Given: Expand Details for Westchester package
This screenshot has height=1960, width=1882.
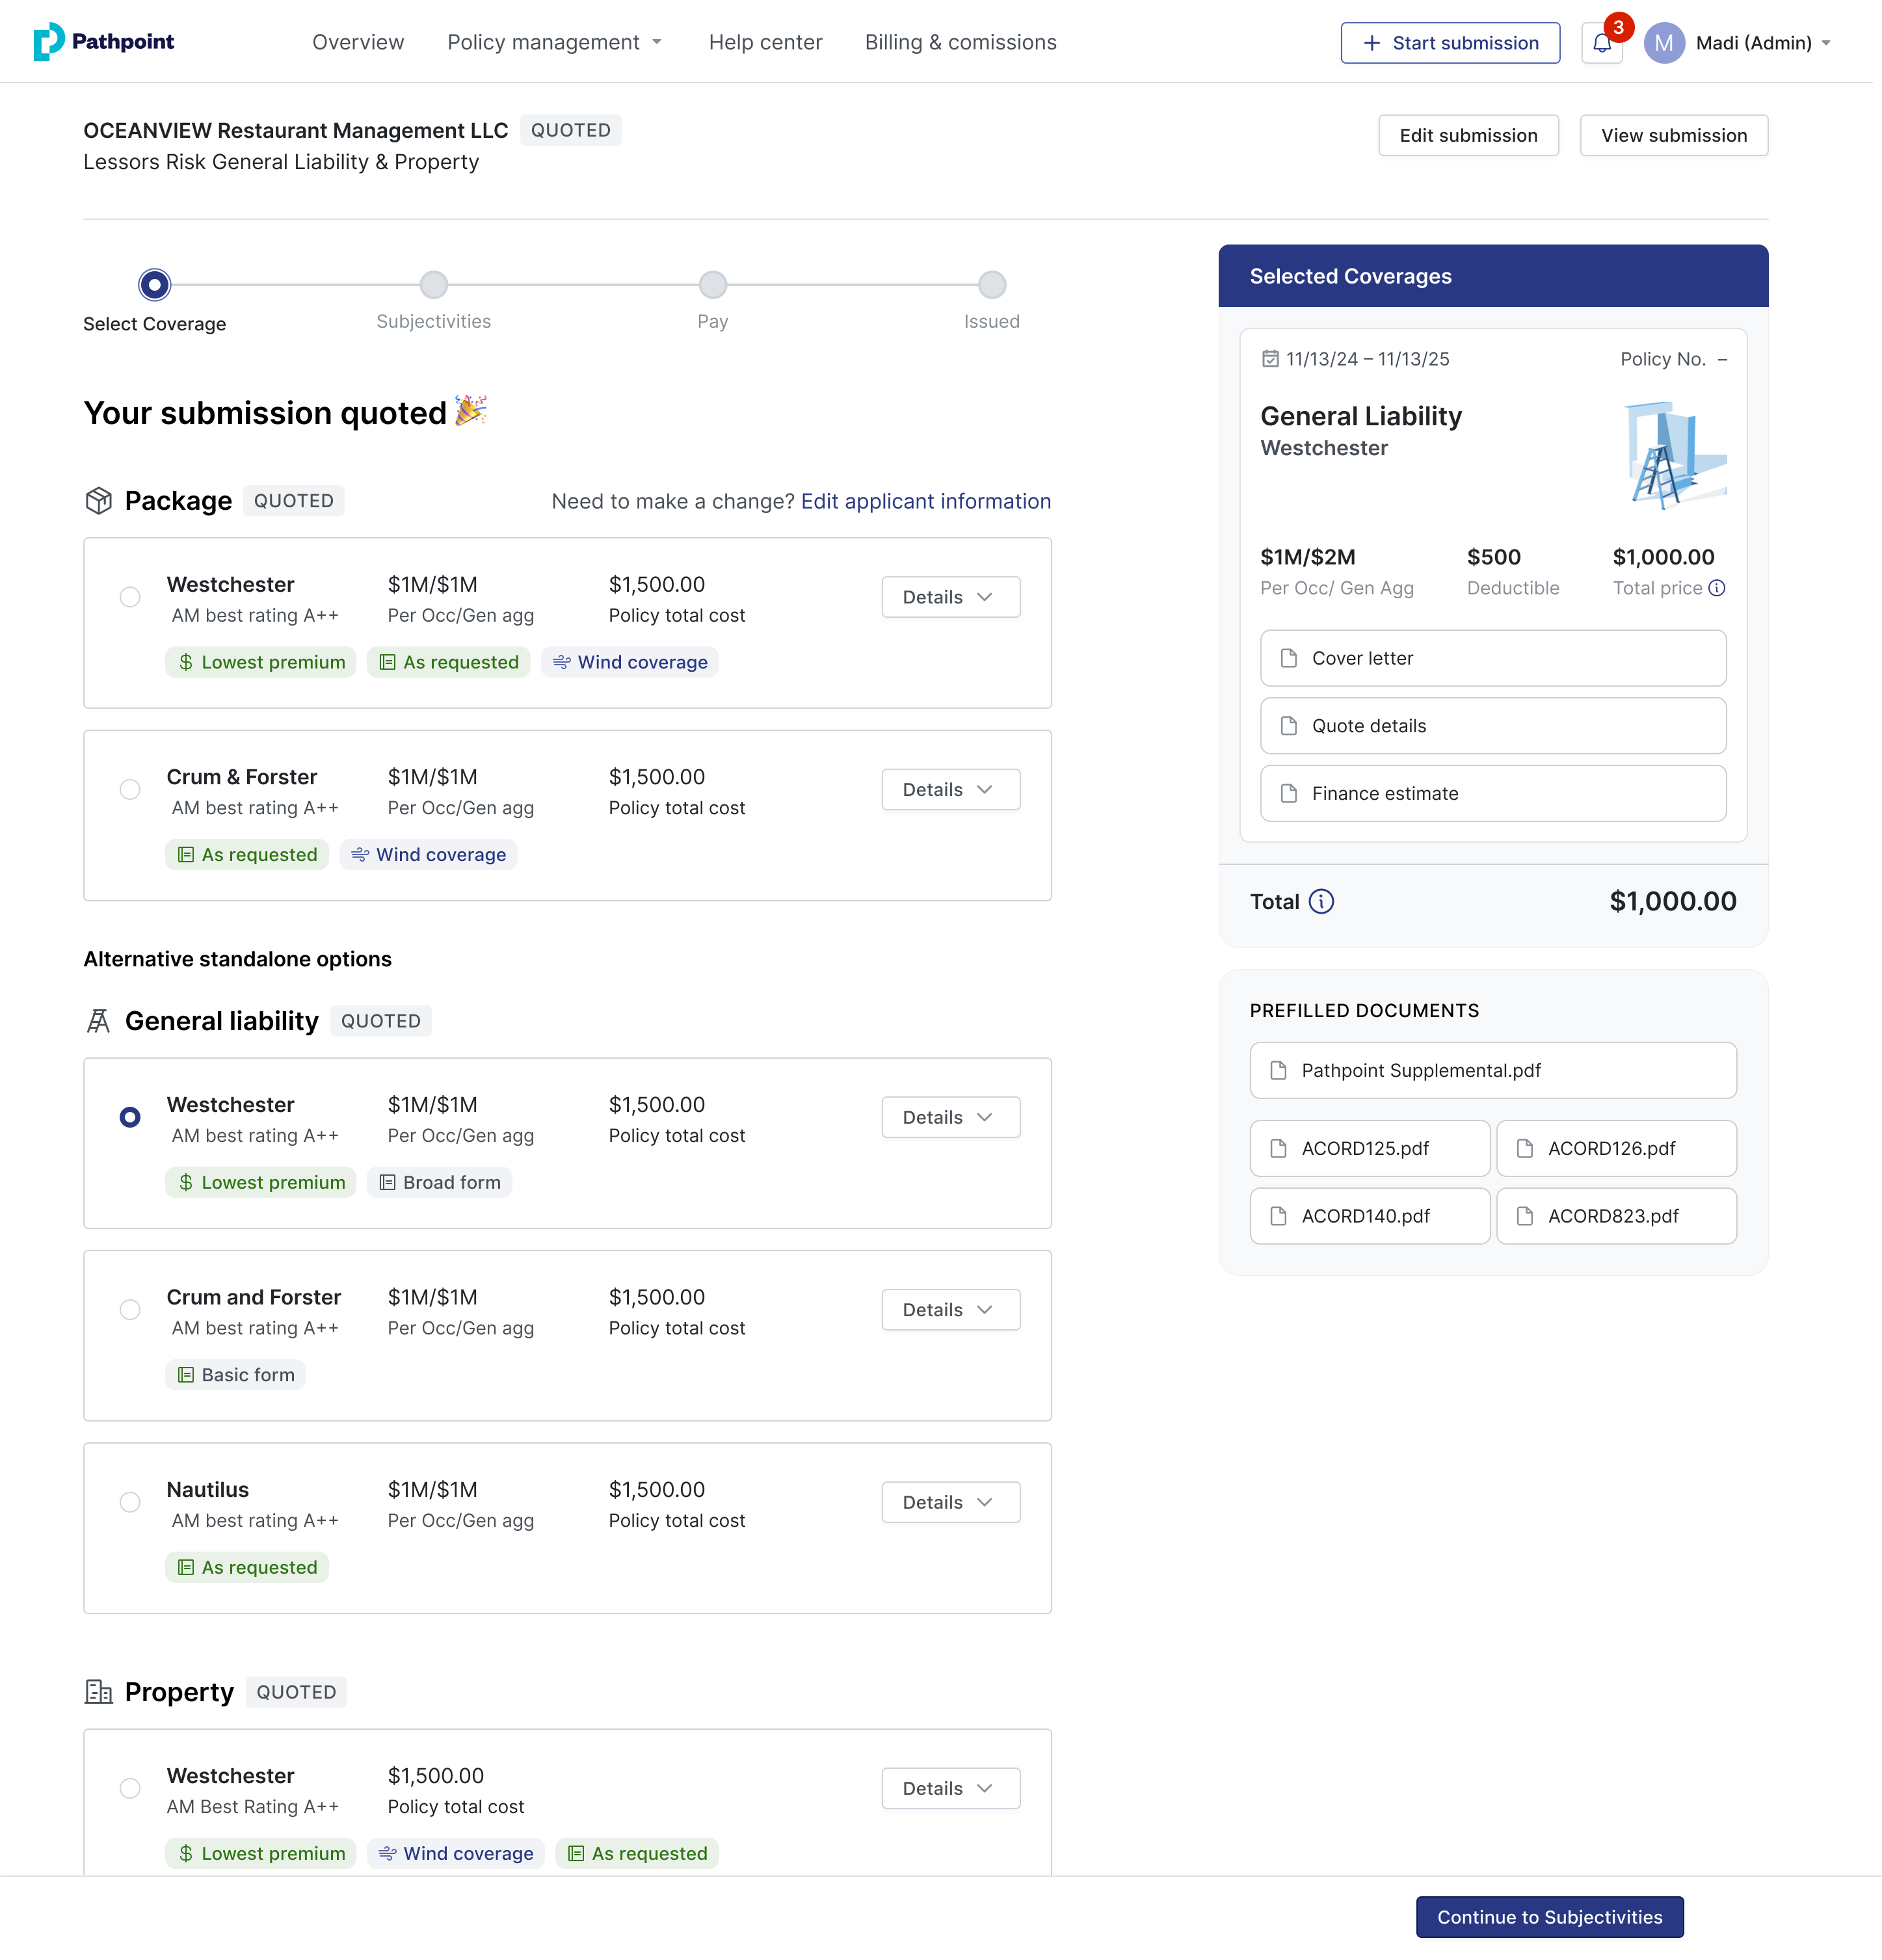Looking at the screenshot, I should [950, 597].
